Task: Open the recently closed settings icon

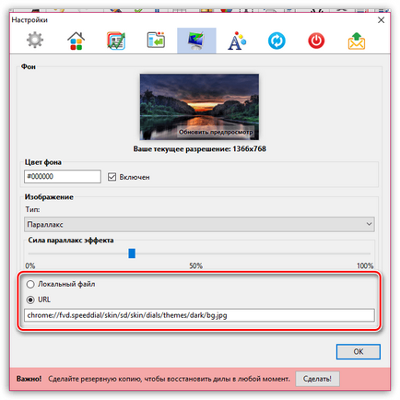Action: click(156, 41)
